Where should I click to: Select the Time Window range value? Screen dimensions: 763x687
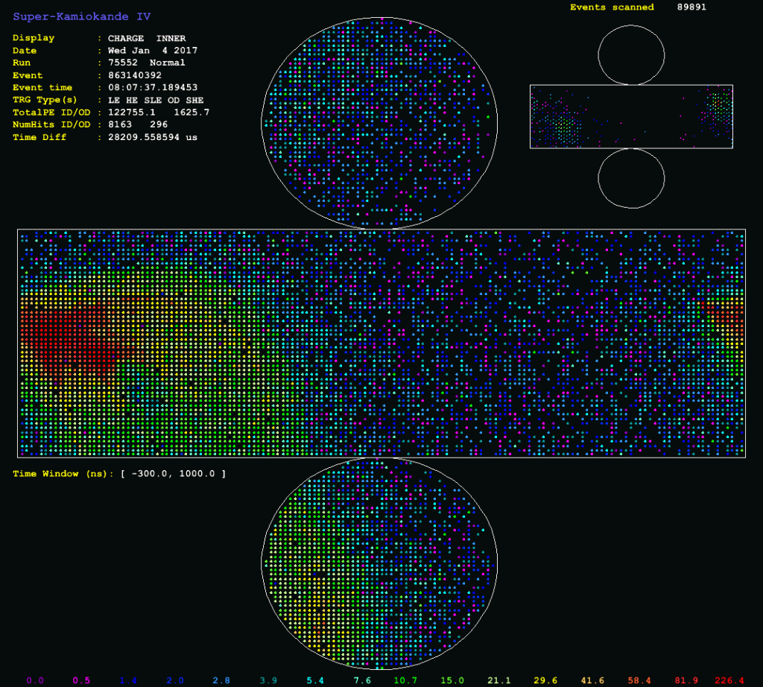coord(173,474)
